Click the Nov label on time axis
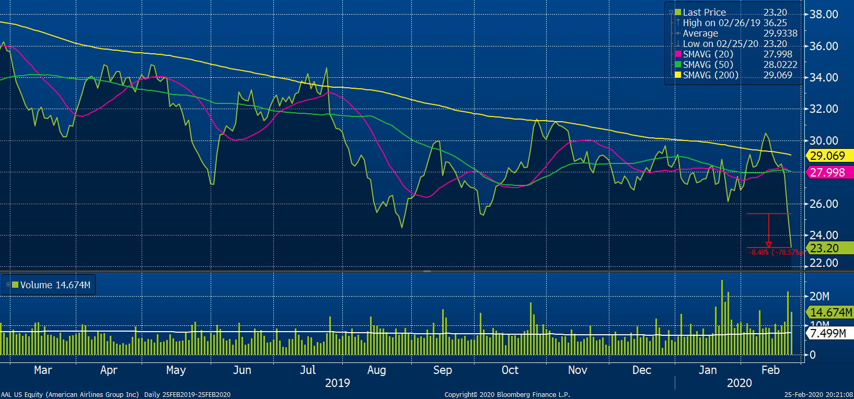The height and width of the screenshot is (399, 854). point(578,370)
